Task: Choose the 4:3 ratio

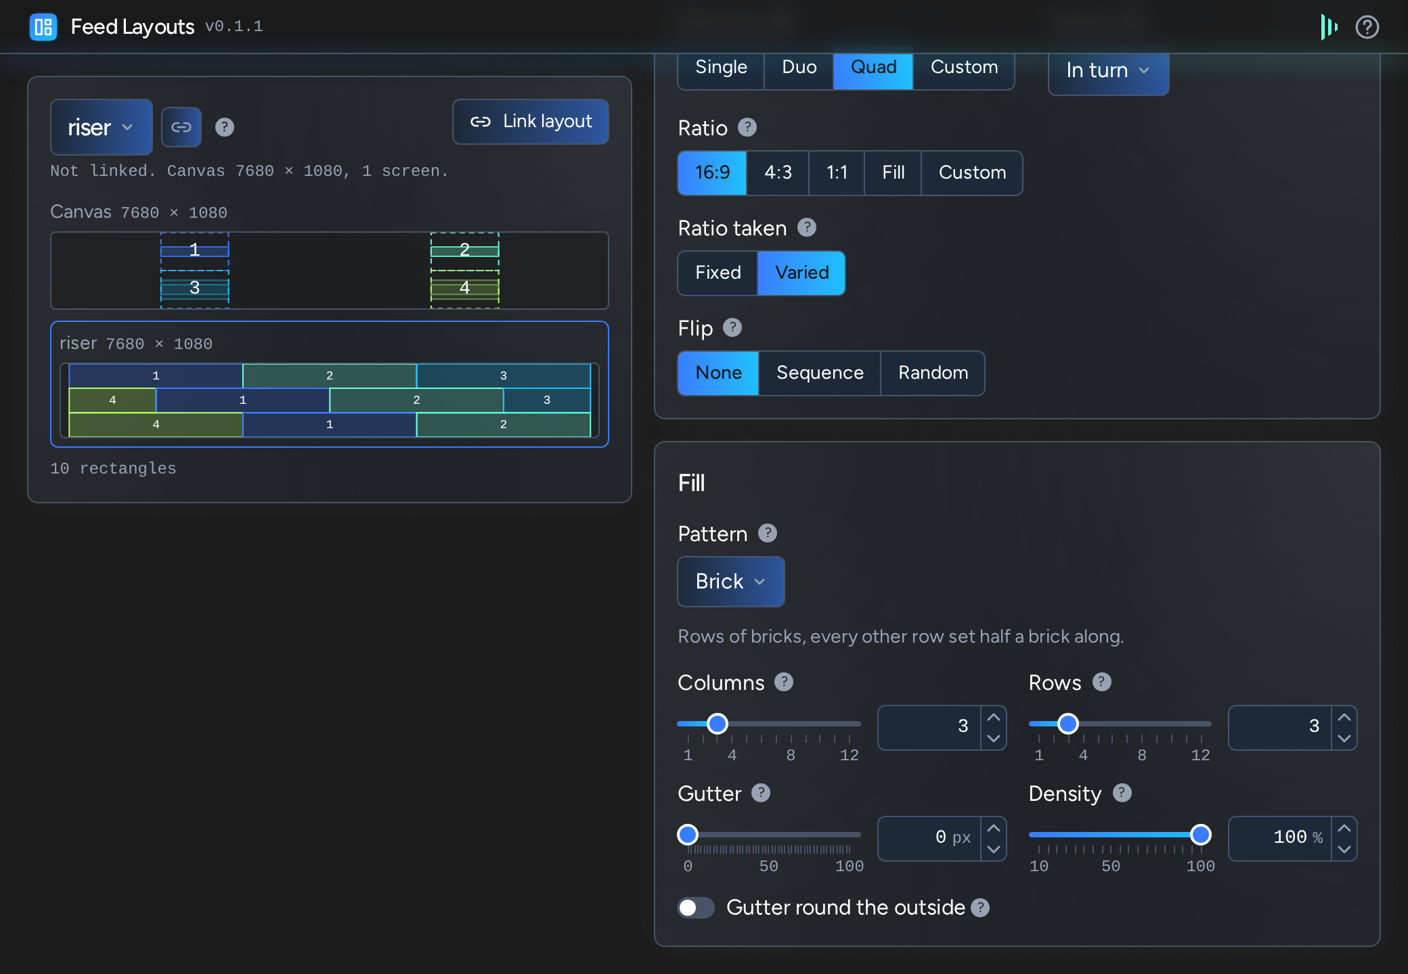Action: (x=778, y=172)
